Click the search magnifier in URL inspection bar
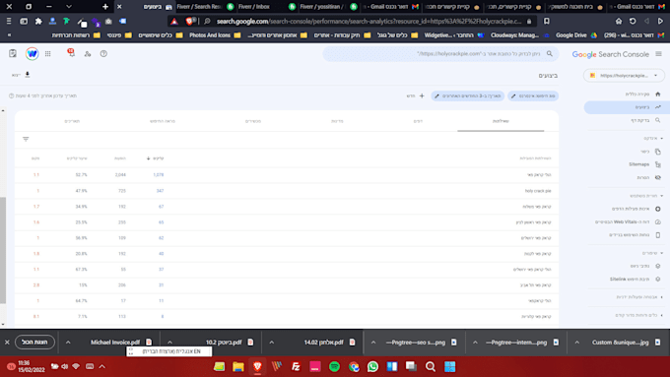The image size is (670, 377). point(550,54)
